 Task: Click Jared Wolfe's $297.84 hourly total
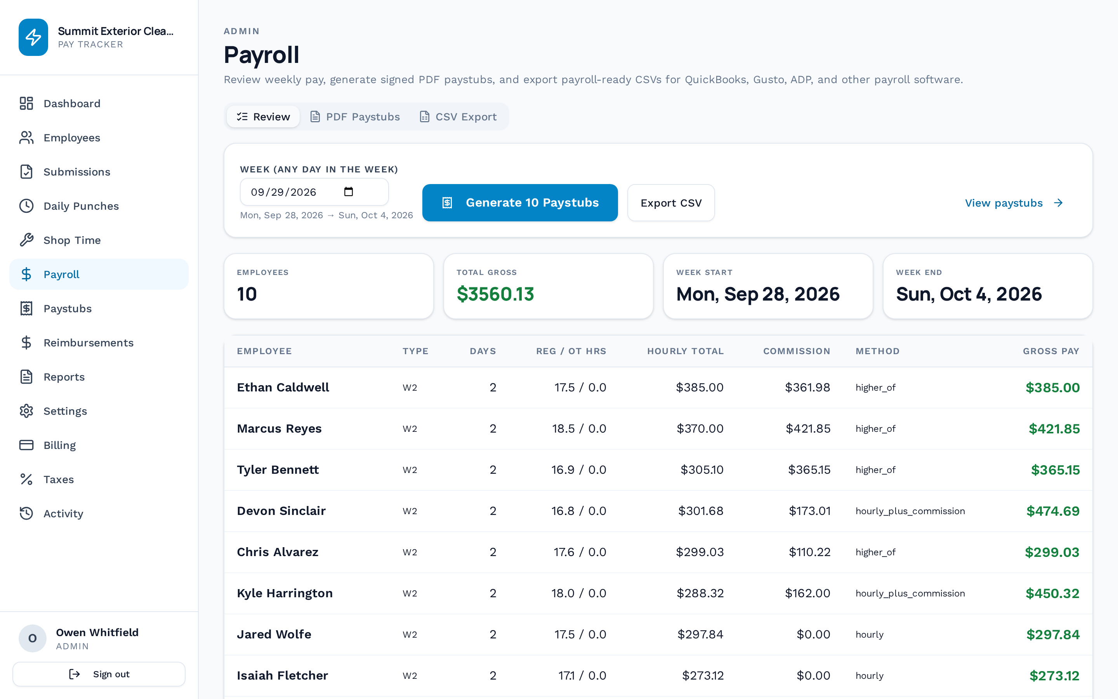pos(700,634)
